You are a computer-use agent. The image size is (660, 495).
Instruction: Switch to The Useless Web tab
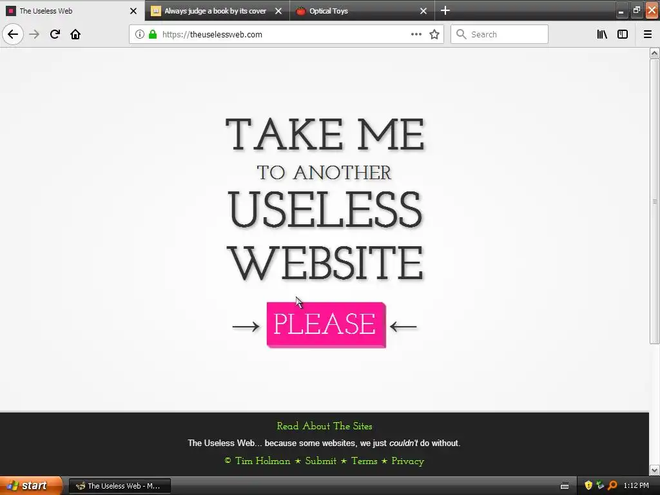point(72,11)
